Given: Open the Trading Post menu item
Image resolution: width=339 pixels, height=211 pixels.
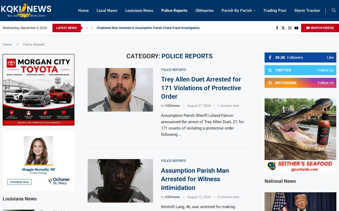Looking at the screenshot, I should (275, 11).
